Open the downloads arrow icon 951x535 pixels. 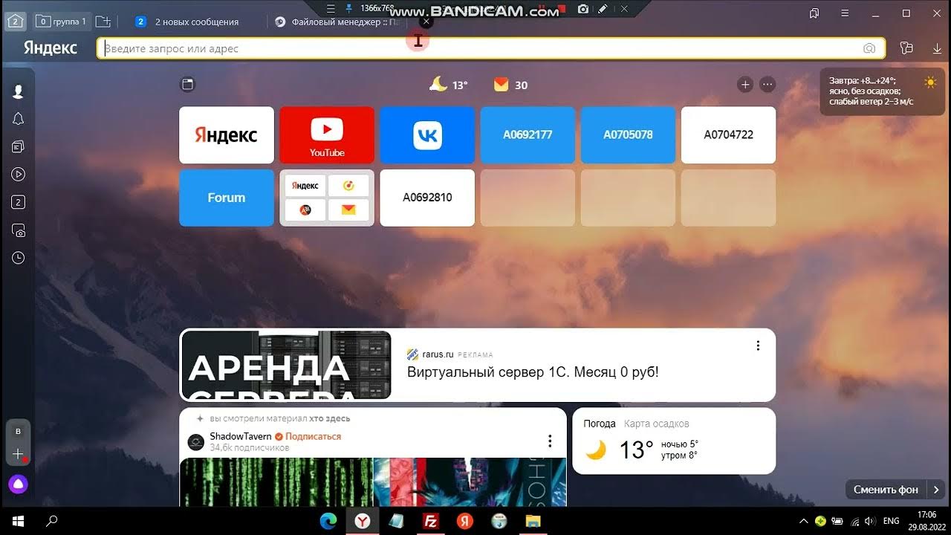(937, 48)
